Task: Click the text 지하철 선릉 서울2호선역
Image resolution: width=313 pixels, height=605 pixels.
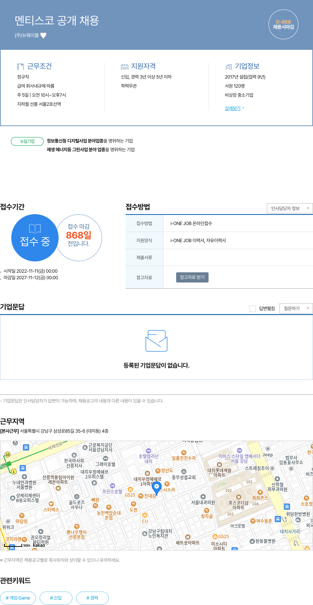Action: [39, 104]
